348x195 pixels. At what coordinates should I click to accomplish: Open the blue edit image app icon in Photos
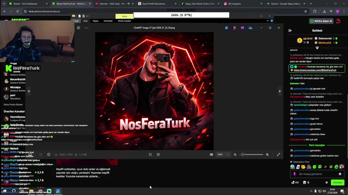226,28
